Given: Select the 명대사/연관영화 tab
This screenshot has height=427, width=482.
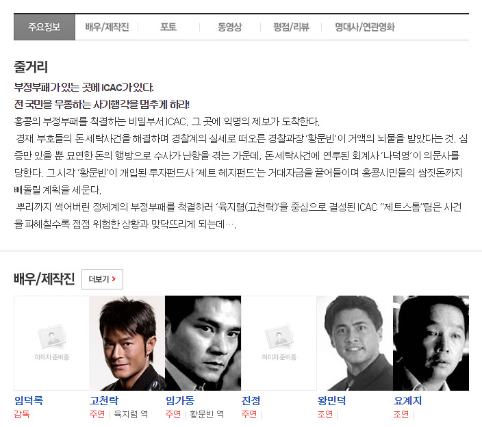Looking at the screenshot, I should [364, 27].
